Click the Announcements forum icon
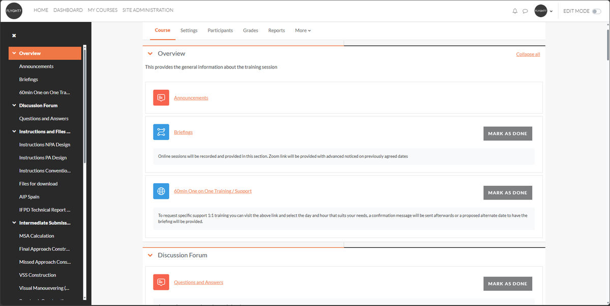Image resolution: width=610 pixels, height=306 pixels. tap(161, 98)
